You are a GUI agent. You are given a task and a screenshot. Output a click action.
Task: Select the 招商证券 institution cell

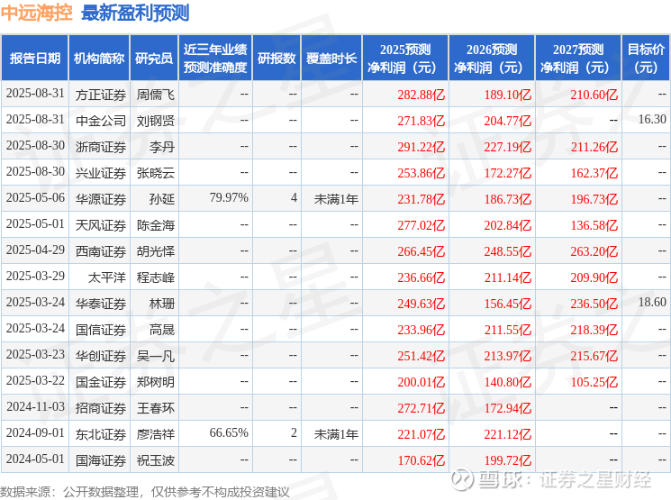tap(101, 408)
